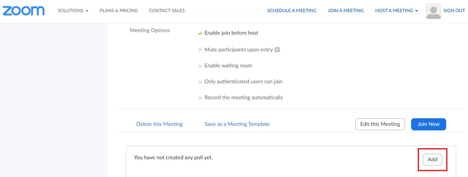
Task: Click the blue Join Now button
Action: [428, 124]
